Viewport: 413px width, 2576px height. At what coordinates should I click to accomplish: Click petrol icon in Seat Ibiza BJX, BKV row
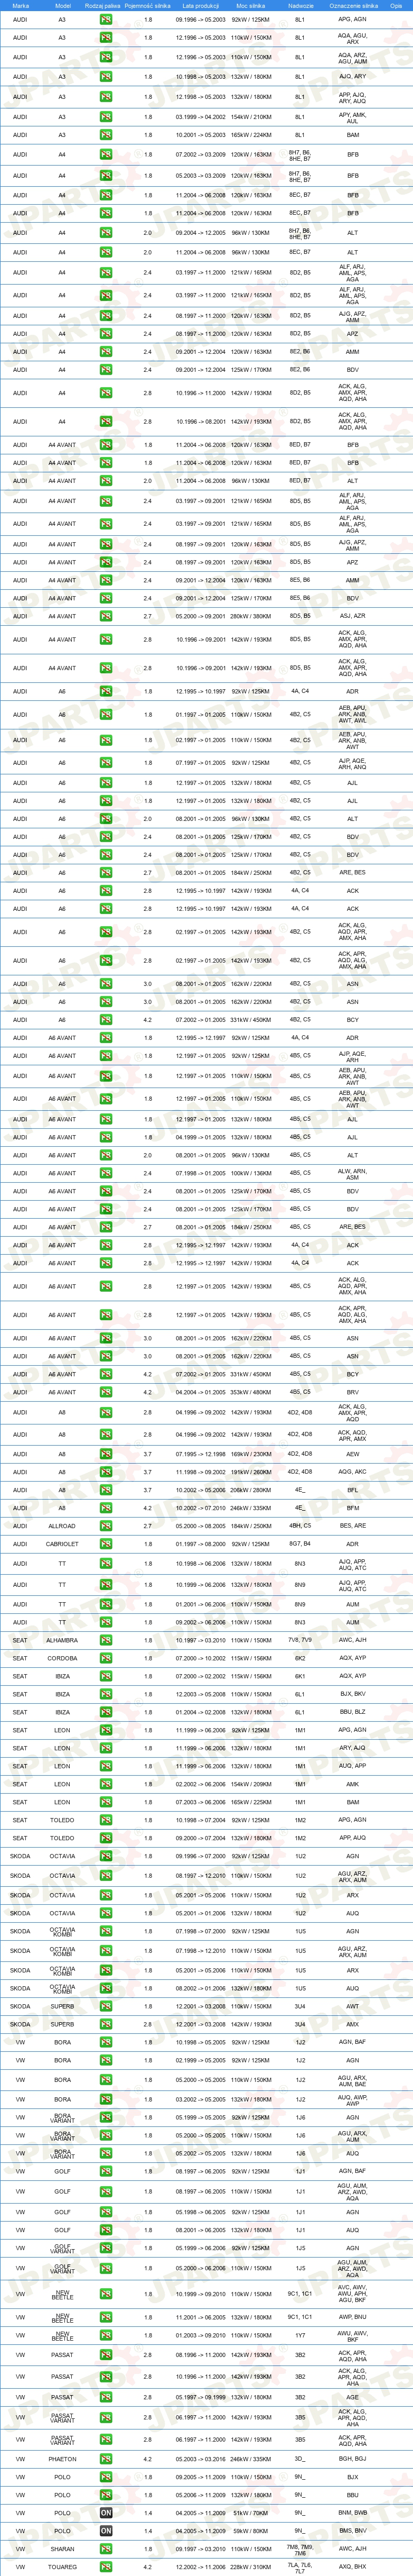tap(106, 1694)
